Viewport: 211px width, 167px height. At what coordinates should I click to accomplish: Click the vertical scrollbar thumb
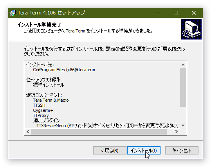pyautogui.click(x=183, y=87)
